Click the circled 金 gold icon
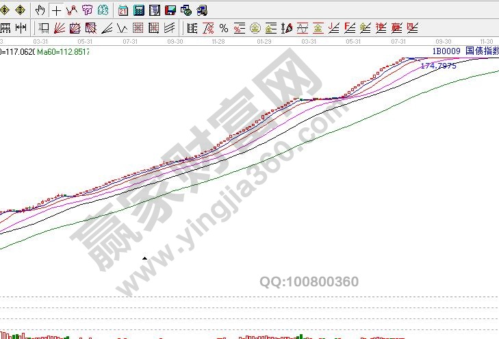The width and height of the screenshot is (499, 339). (x=255, y=28)
